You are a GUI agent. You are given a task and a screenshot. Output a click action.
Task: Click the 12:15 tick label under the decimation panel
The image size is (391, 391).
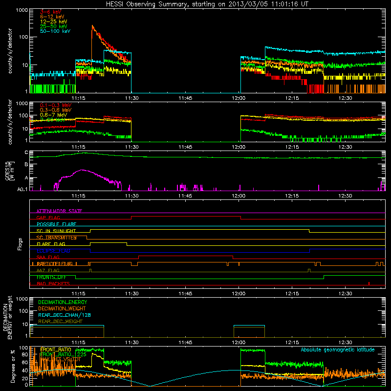[292, 343]
